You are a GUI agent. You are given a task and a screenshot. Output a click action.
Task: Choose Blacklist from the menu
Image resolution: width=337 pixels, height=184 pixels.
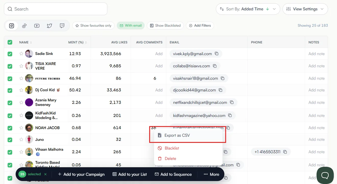pos(188,148)
